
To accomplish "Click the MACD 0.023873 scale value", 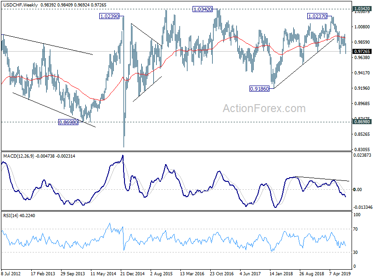I will 362,155.
